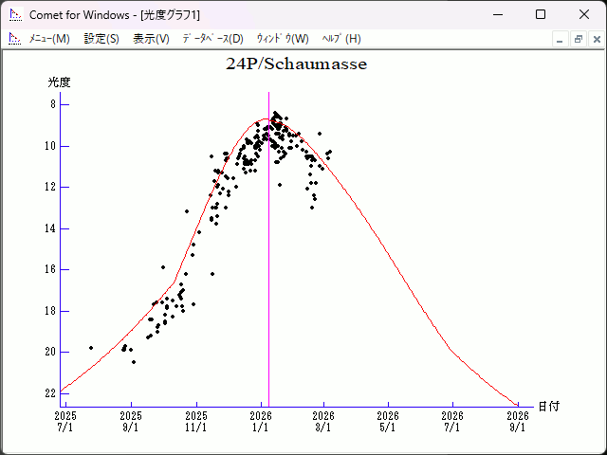Click the 光度 magnitude axis label
The image size is (607, 455).
pyautogui.click(x=60, y=82)
